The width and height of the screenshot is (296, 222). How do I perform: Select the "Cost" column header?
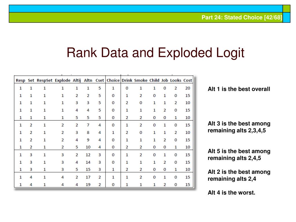tap(188, 80)
